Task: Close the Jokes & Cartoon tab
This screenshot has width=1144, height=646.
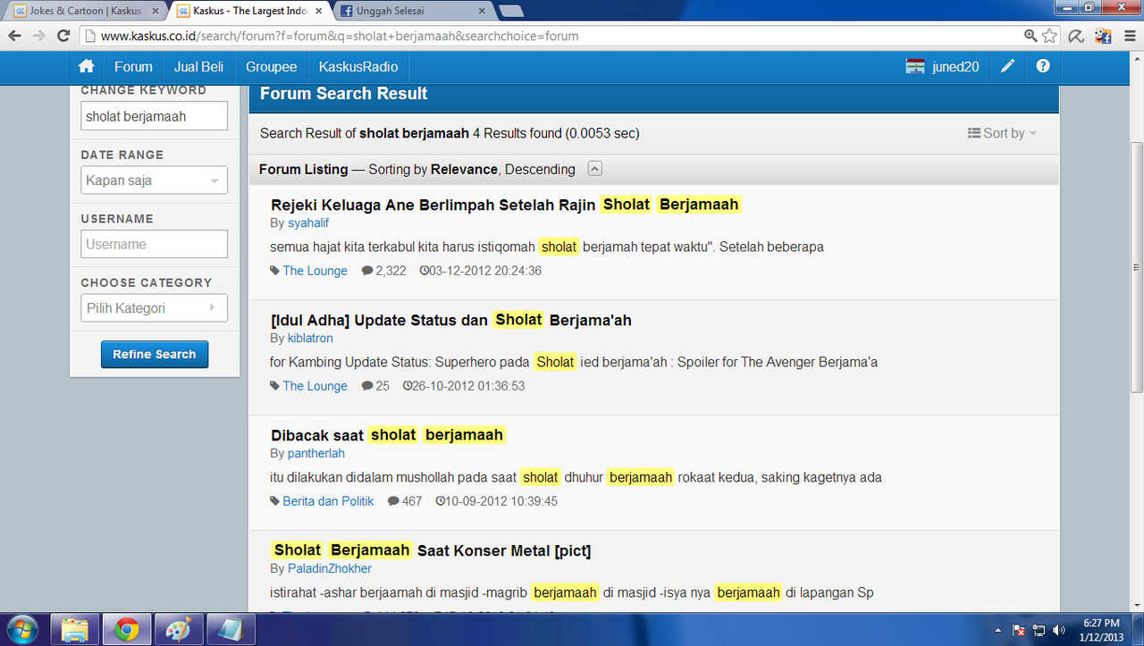Action: pos(154,12)
